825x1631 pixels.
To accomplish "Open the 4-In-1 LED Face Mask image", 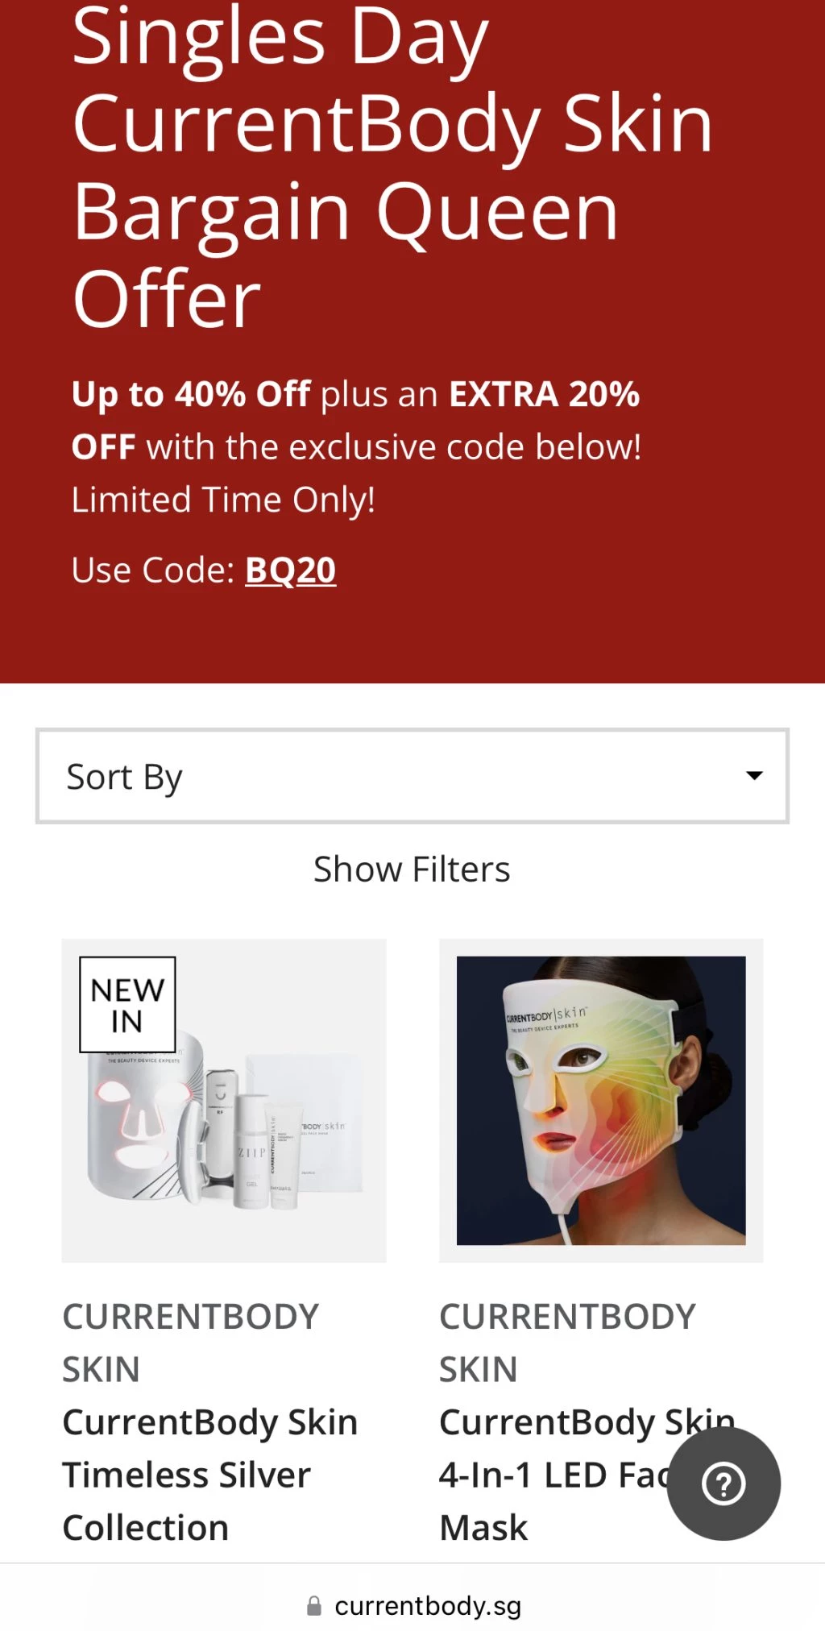I will (601, 1100).
